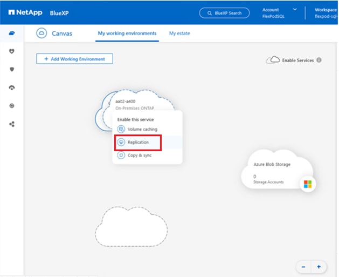
Task: Expand the Account dropdown chevron
Action: 295,10
